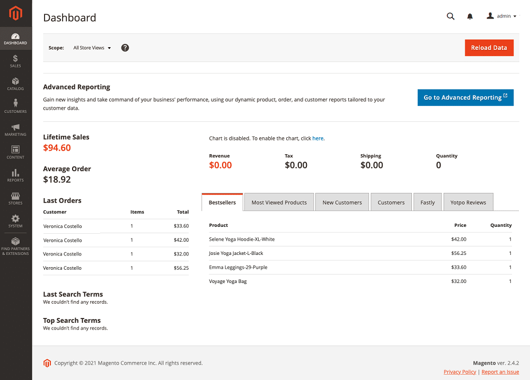Screen dimensions: 530x380
Task: Open the System section
Action: (15, 220)
